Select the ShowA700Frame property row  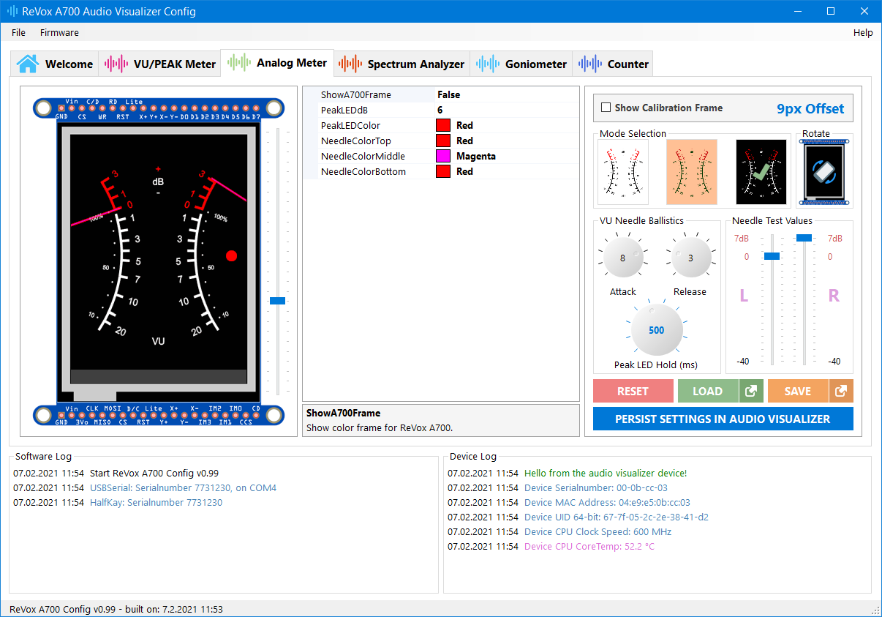coord(441,94)
